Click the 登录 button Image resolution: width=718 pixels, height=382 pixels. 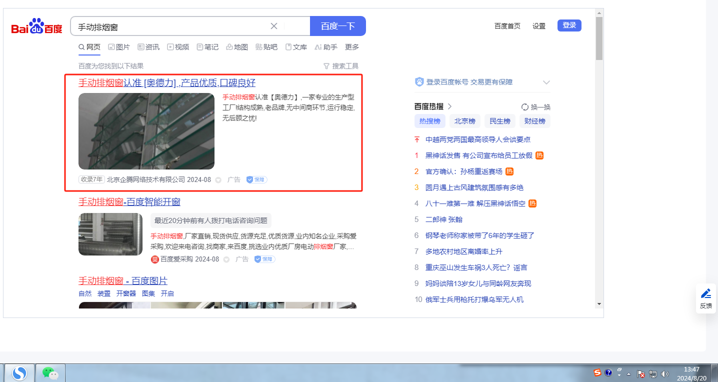click(569, 25)
